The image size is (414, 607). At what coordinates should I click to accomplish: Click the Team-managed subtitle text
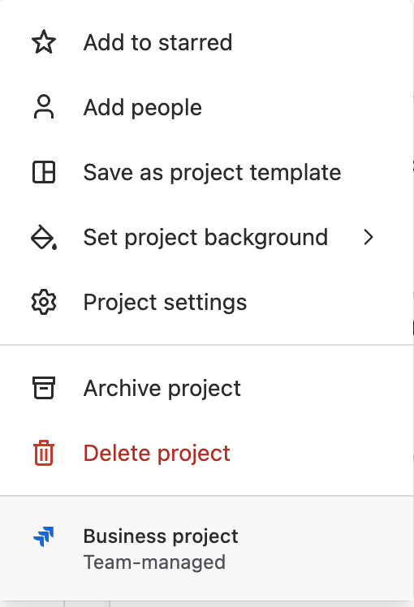[x=154, y=562]
